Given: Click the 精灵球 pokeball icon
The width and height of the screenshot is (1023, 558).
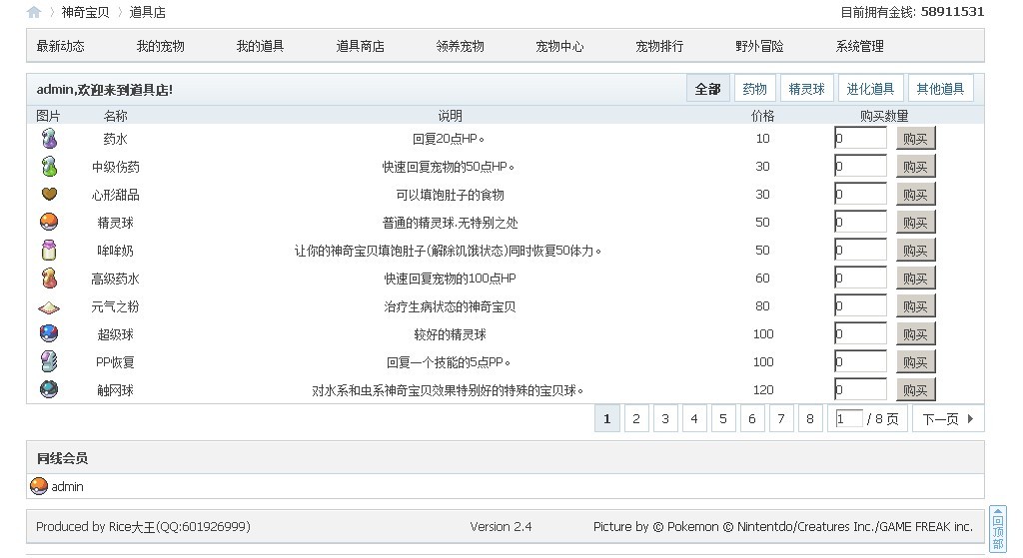Looking at the screenshot, I should tap(49, 223).
